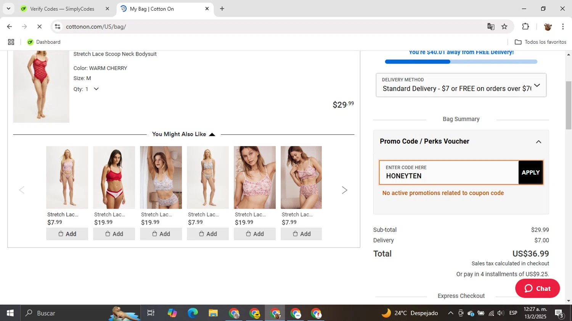Open the volume control in tray
This screenshot has width=572, height=321.
coord(501,313)
